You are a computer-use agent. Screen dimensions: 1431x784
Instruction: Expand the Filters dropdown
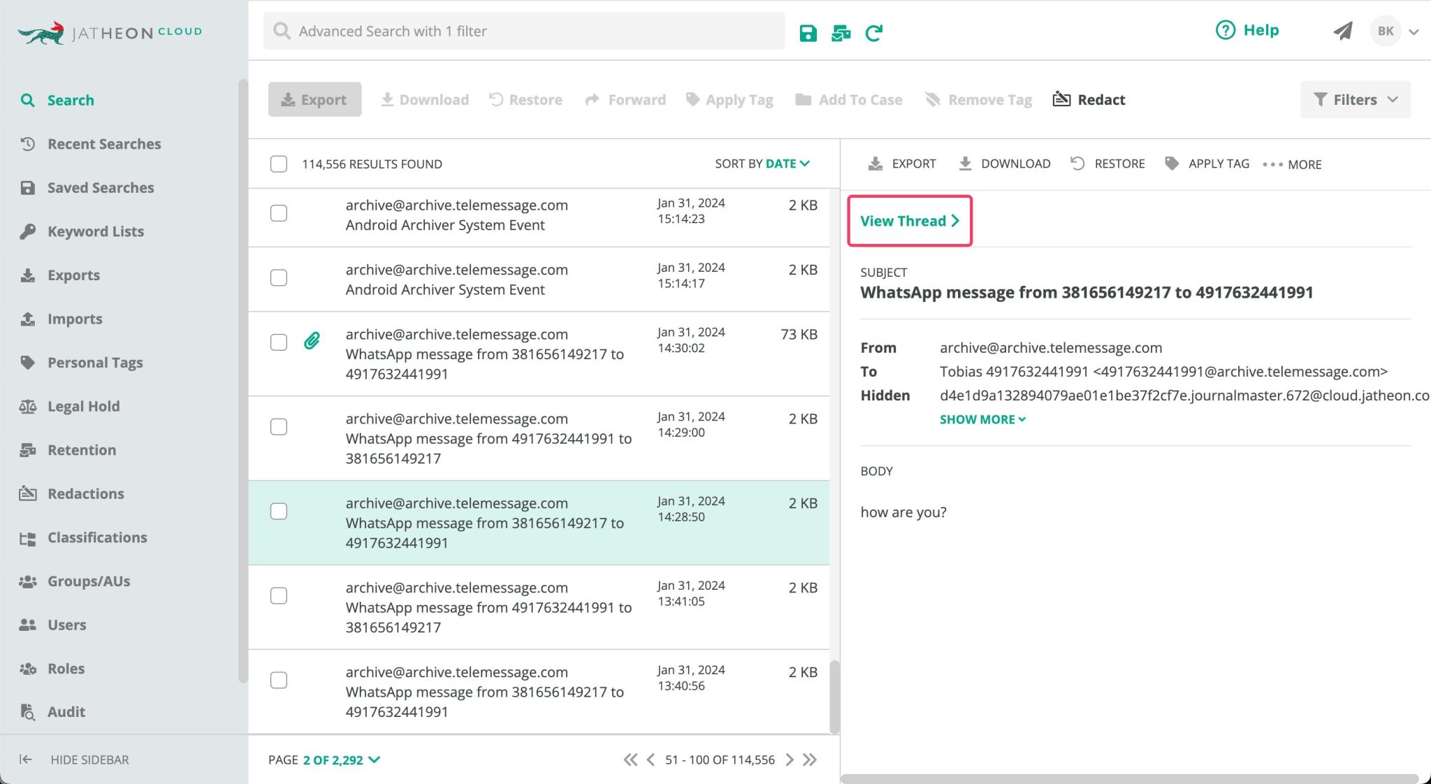click(1354, 99)
